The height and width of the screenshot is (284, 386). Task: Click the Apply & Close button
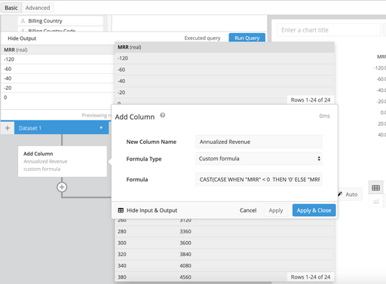click(314, 210)
